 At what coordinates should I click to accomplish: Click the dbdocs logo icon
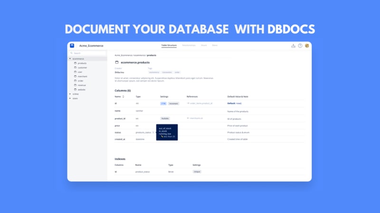72,45
